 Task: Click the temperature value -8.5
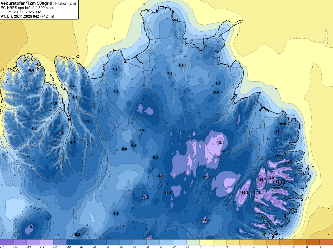tap(77, 235)
